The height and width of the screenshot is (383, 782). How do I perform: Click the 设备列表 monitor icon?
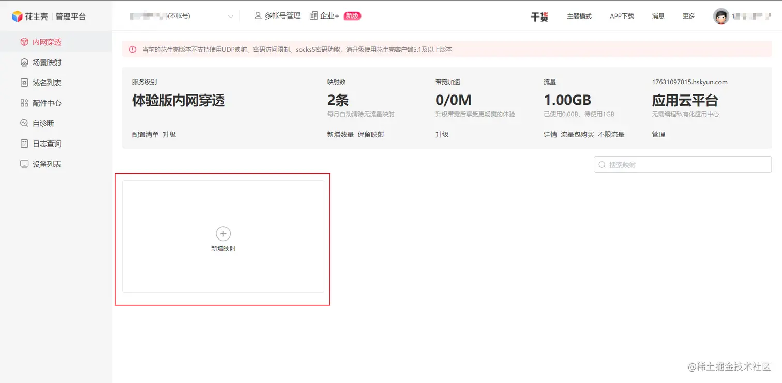tap(24, 164)
